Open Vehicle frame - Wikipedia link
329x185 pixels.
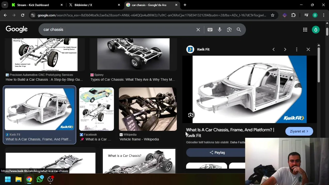click(139, 139)
